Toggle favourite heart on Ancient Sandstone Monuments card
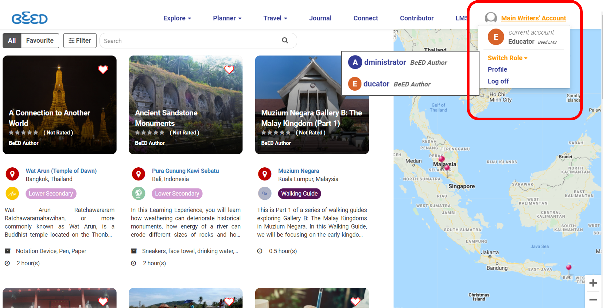Screen dimensions: 603x308 point(229,69)
